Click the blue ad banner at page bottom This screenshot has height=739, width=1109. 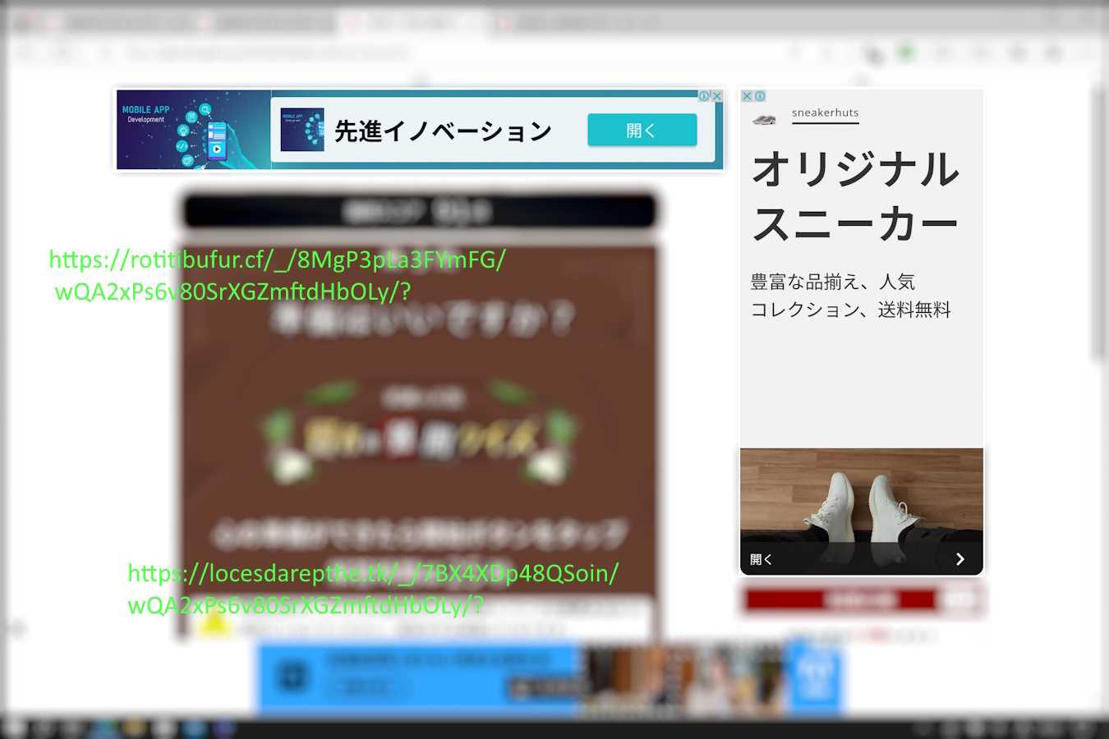click(419, 677)
